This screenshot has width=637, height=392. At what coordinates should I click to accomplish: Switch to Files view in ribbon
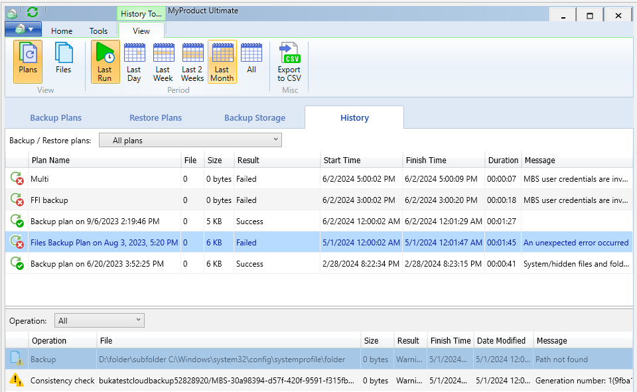[x=63, y=61]
